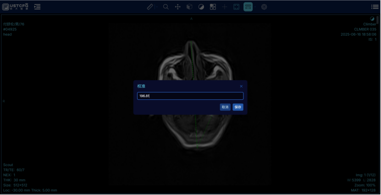Open the settings gear
The width and height of the screenshot is (381, 195).
pos(264,7)
